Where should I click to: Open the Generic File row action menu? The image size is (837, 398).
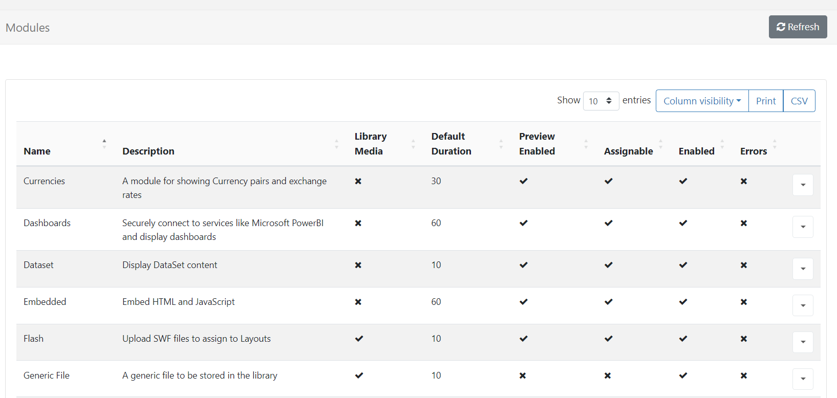[802, 380]
